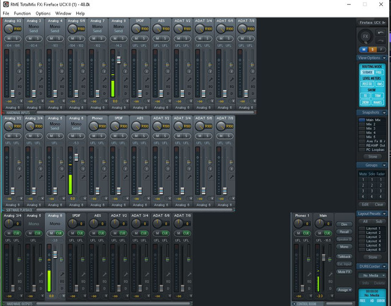Collapse the Groups panel arrow
391x306 pixels.
click(384, 165)
